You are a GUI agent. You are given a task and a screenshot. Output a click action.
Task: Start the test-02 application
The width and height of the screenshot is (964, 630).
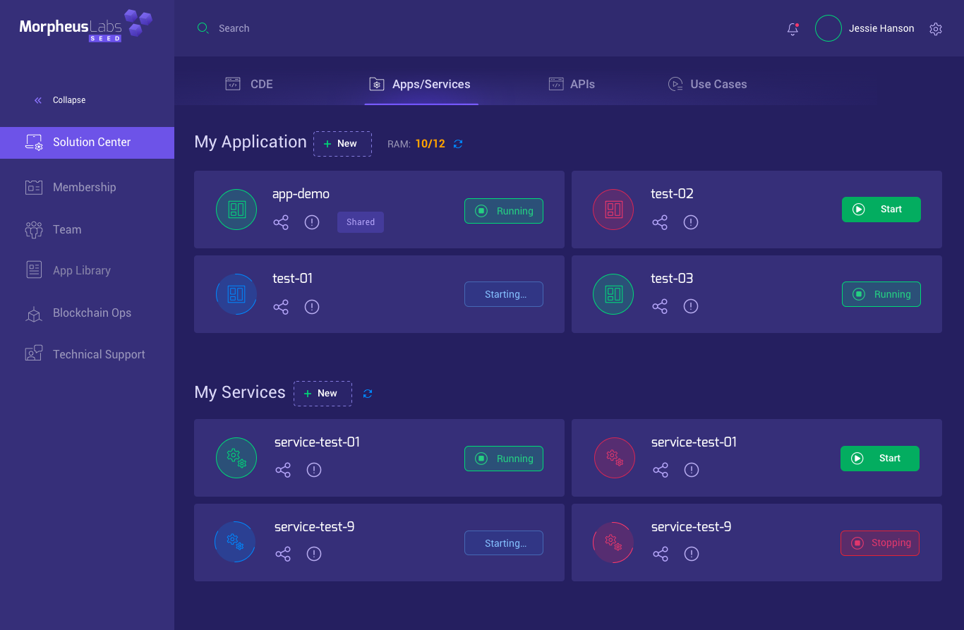[881, 209]
